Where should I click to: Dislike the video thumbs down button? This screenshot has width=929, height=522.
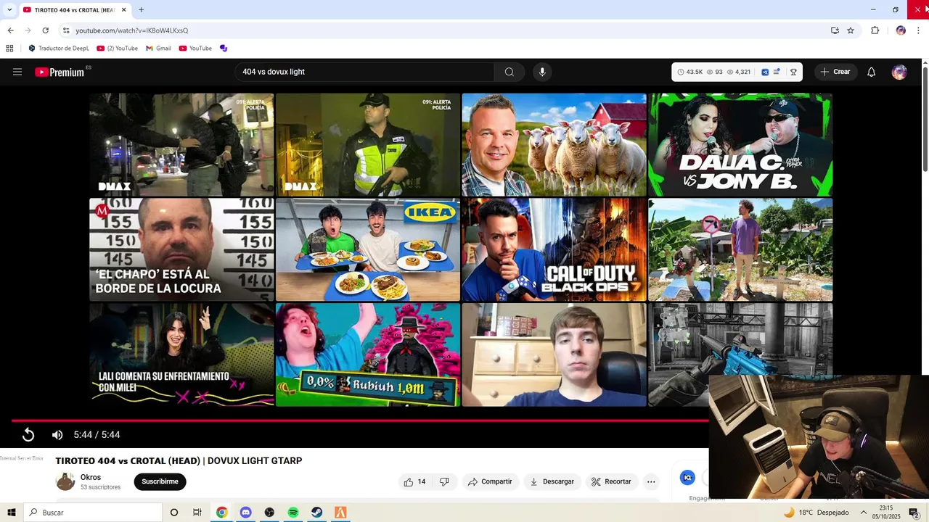(444, 481)
